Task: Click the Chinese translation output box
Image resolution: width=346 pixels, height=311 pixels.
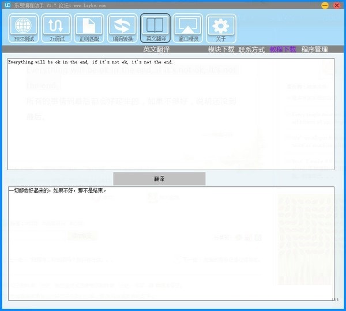Action: point(171,243)
